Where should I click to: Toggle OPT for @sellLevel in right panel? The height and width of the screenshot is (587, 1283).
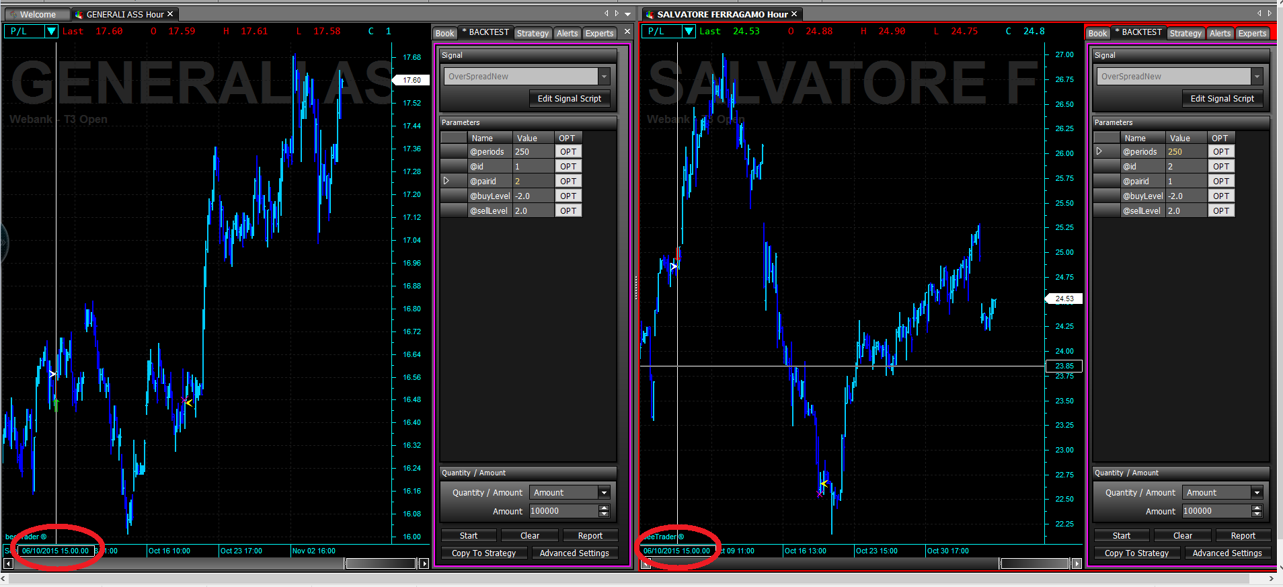tap(1221, 211)
